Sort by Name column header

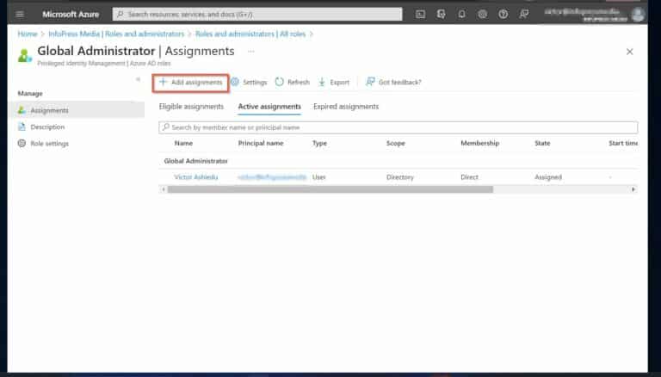[x=183, y=144]
